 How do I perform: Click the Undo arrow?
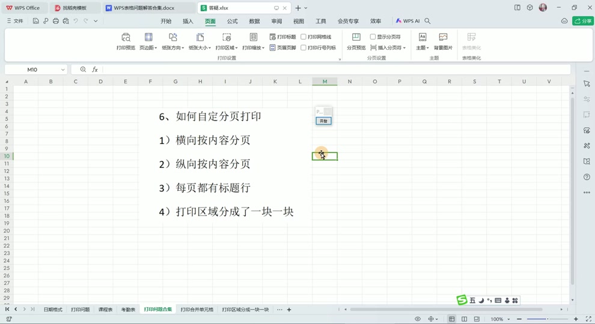pos(76,21)
